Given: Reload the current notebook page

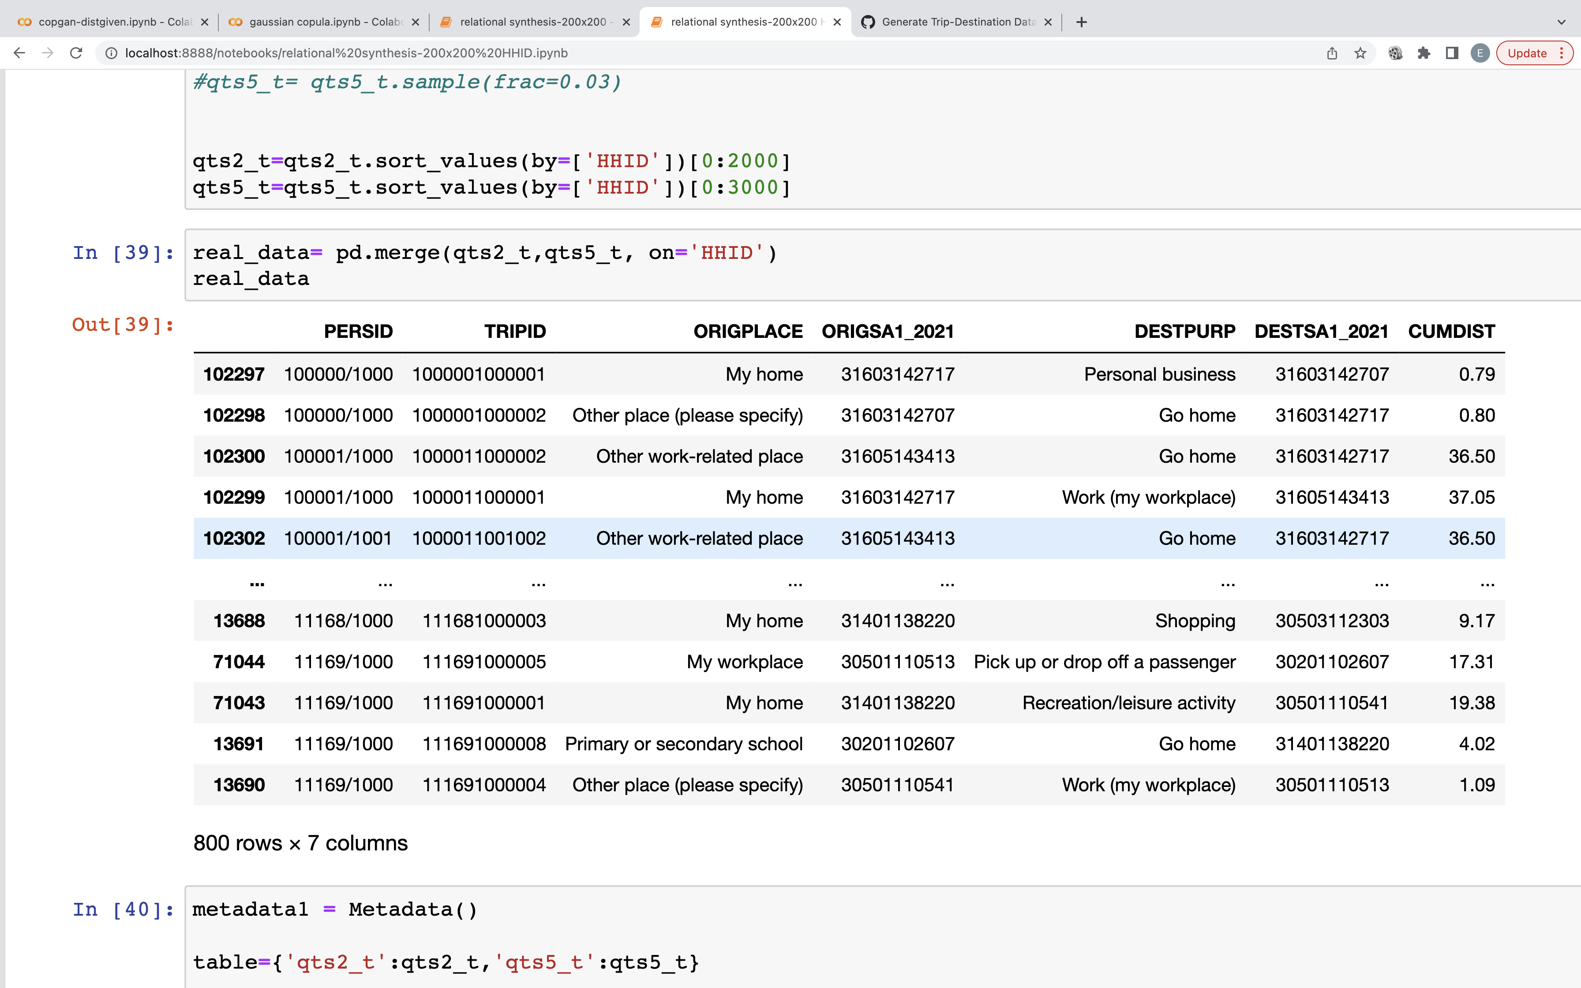Looking at the screenshot, I should [x=76, y=53].
